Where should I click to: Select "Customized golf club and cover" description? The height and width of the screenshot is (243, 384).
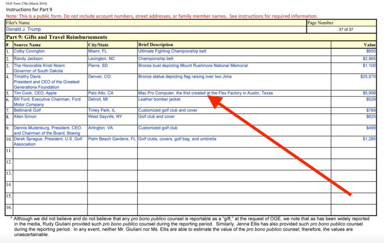point(168,110)
